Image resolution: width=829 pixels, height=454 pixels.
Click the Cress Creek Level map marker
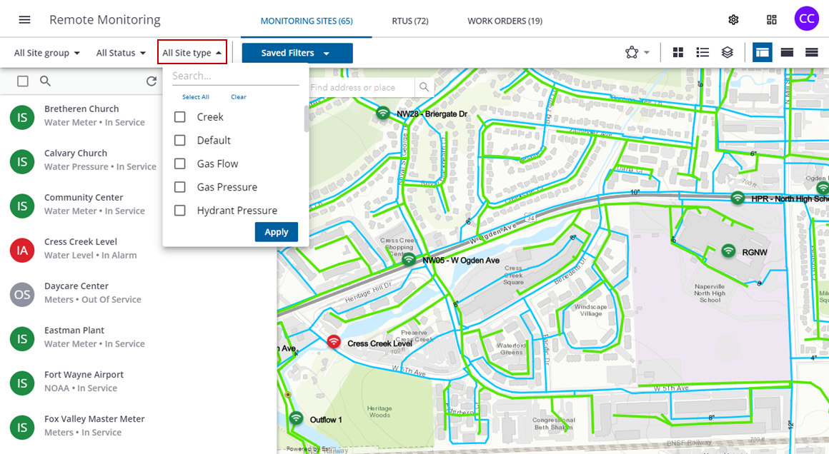coord(333,341)
